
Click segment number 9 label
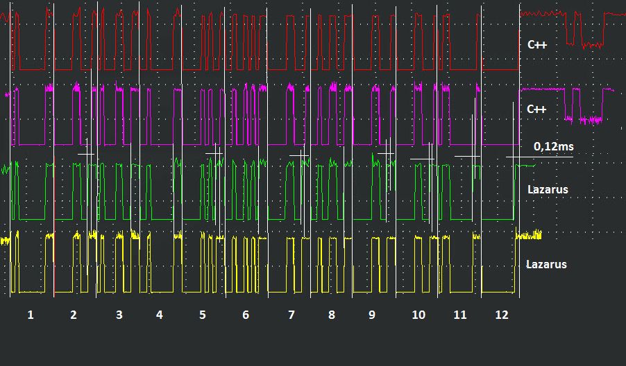tap(372, 315)
